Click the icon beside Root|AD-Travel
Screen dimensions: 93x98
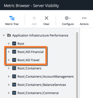pos(14,60)
